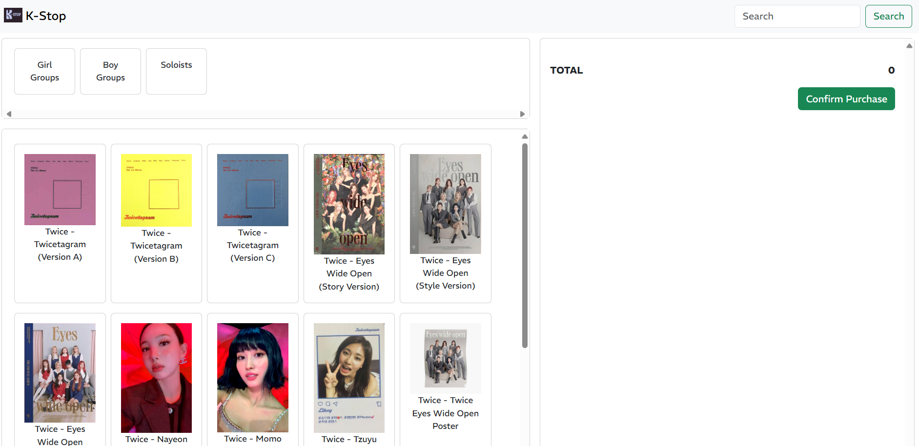
Task: Click inside the Search text field
Action: pos(796,17)
